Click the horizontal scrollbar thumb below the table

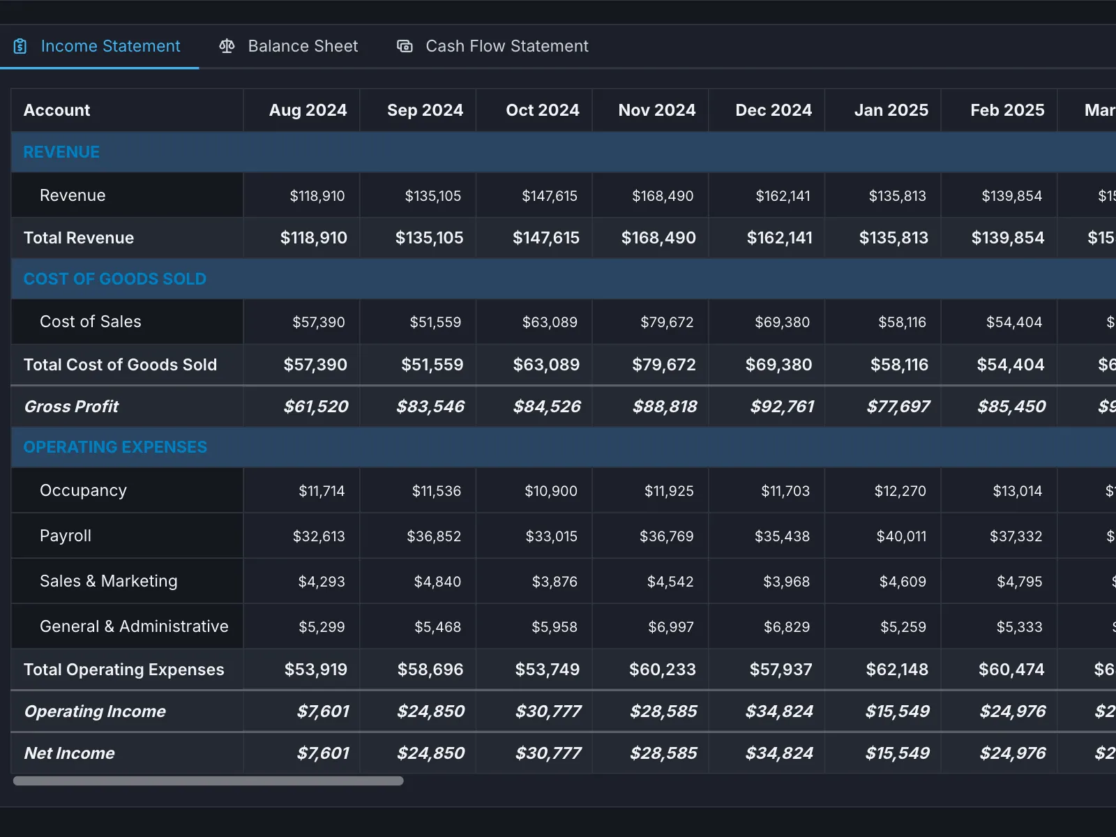point(208,781)
